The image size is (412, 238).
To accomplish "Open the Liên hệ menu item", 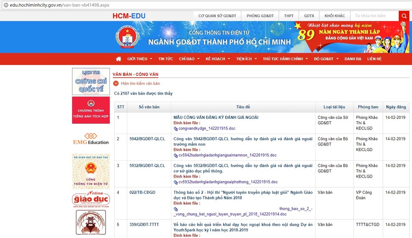I will point(375,59).
